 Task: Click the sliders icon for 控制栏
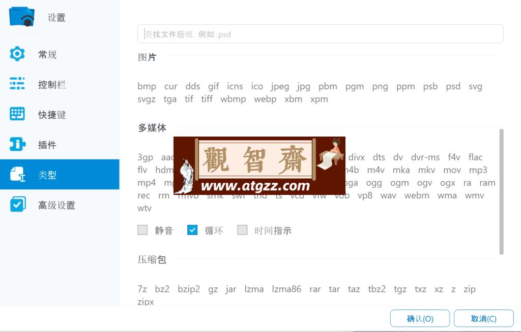[17, 84]
